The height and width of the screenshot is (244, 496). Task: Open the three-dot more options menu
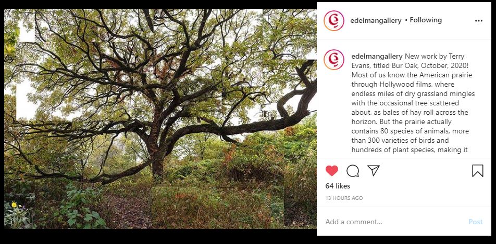pyautogui.click(x=479, y=21)
